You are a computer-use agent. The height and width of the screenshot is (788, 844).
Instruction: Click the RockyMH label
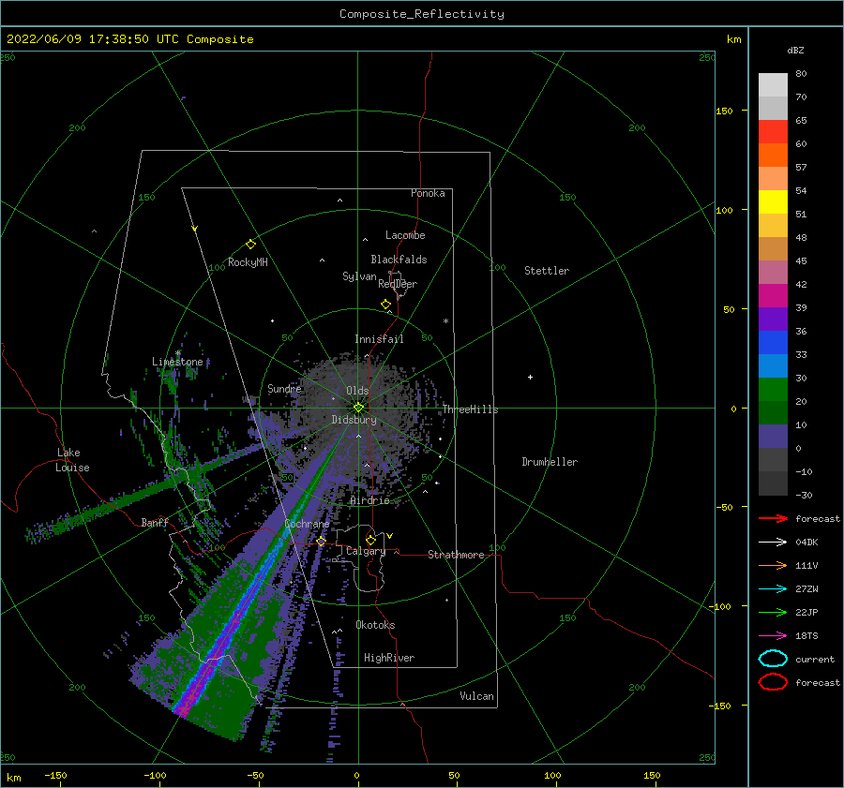(248, 262)
